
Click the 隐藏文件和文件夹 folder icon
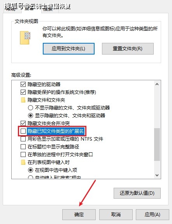point(23,100)
